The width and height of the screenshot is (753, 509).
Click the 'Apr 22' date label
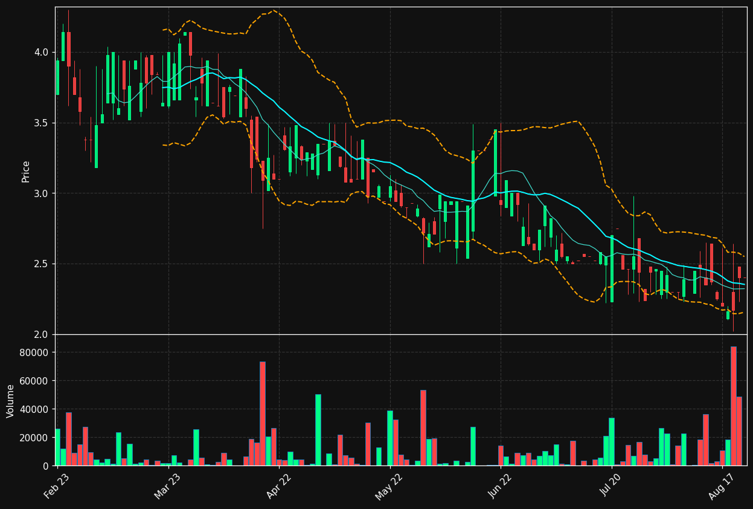(278, 485)
